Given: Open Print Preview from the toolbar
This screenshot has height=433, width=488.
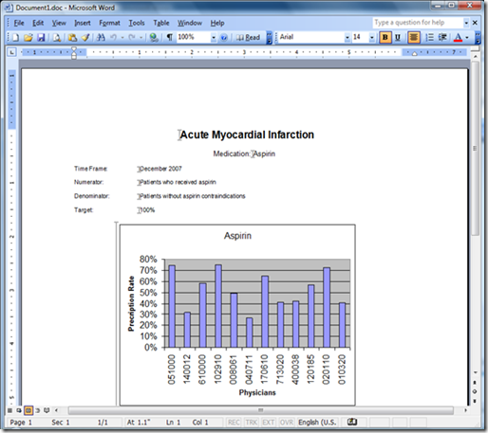Looking at the screenshot, I should tap(57, 38).
